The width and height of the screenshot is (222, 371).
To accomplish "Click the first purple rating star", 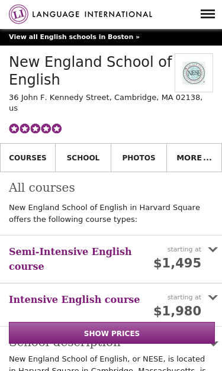I will click(14, 128).
